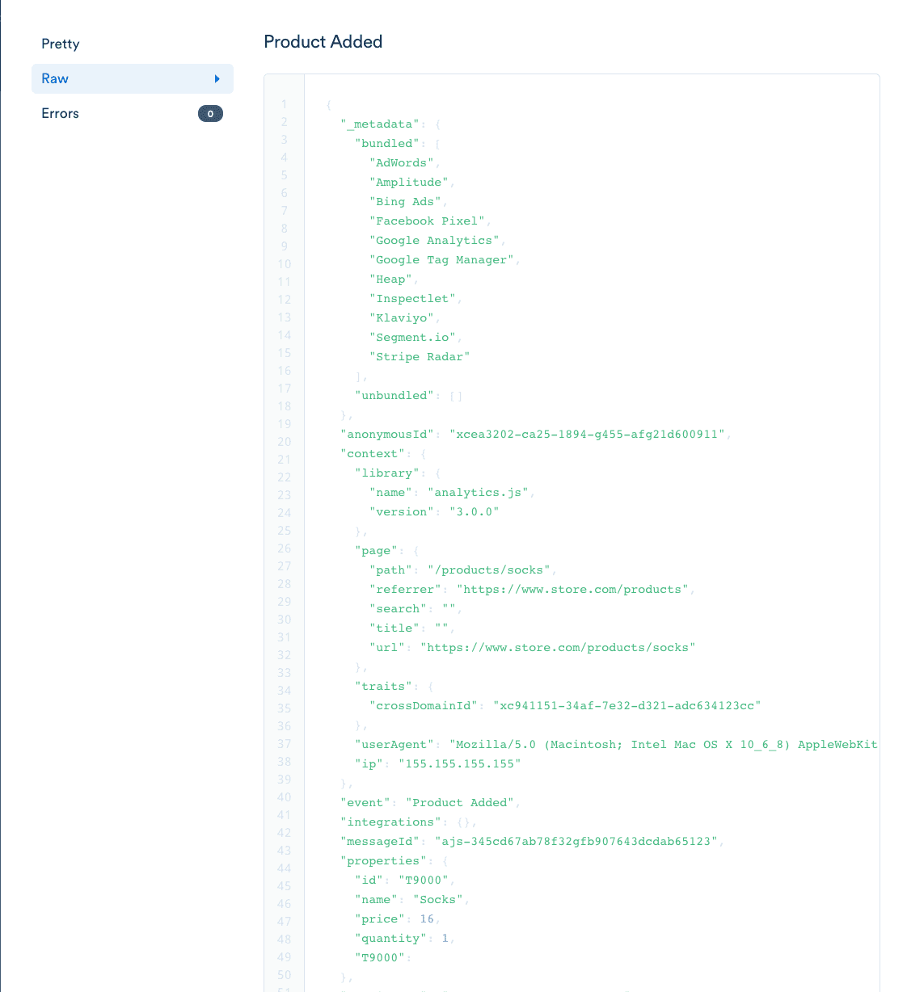Select the Google Analytics entry in bundled list
The image size is (907, 992).
(434, 240)
